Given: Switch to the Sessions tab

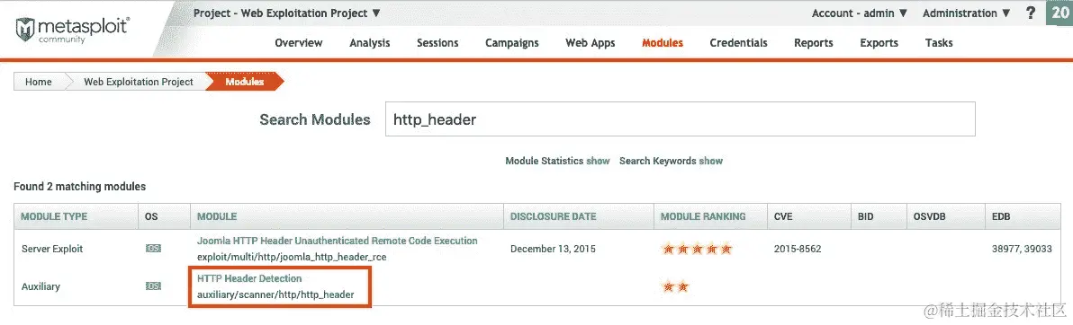Looking at the screenshot, I should [437, 42].
